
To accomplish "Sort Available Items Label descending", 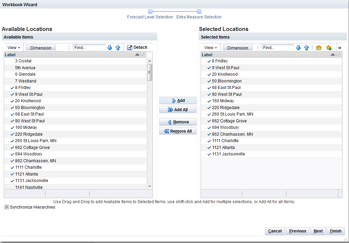I will pos(142,55).
